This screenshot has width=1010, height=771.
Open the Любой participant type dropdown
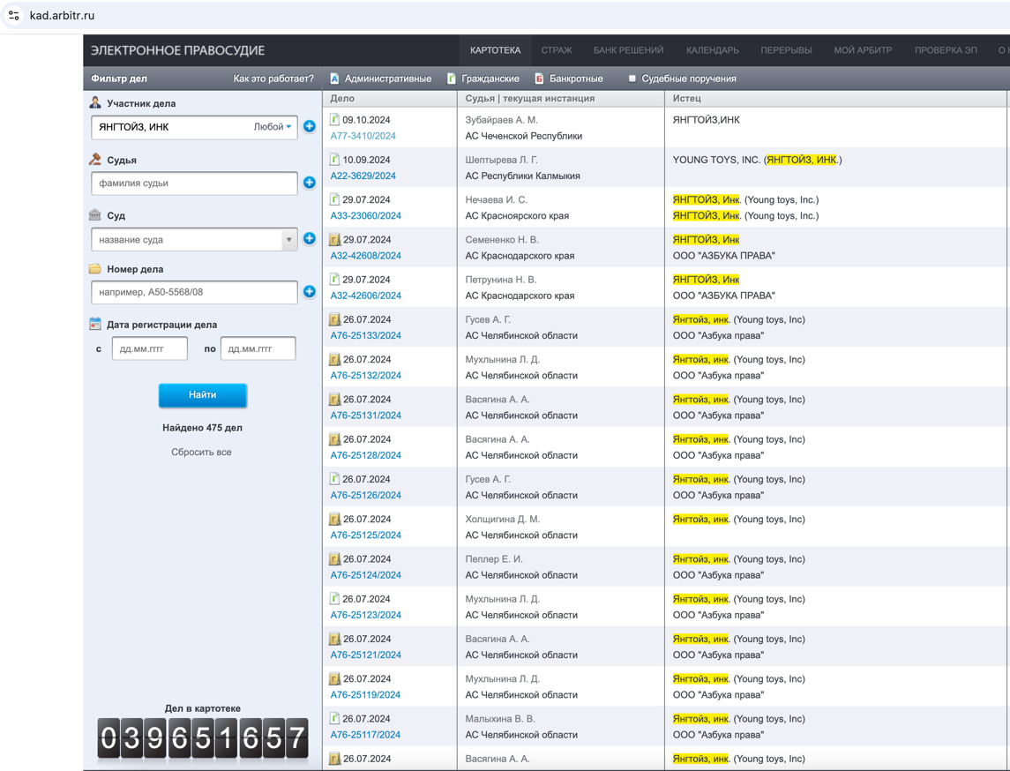[x=273, y=127]
